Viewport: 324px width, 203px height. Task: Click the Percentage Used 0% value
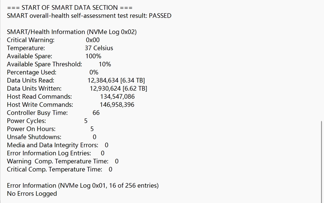94,72
